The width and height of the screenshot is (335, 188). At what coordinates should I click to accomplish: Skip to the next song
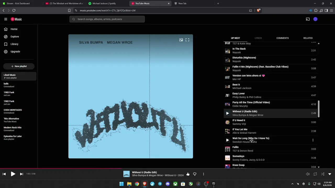pos(21,174)
